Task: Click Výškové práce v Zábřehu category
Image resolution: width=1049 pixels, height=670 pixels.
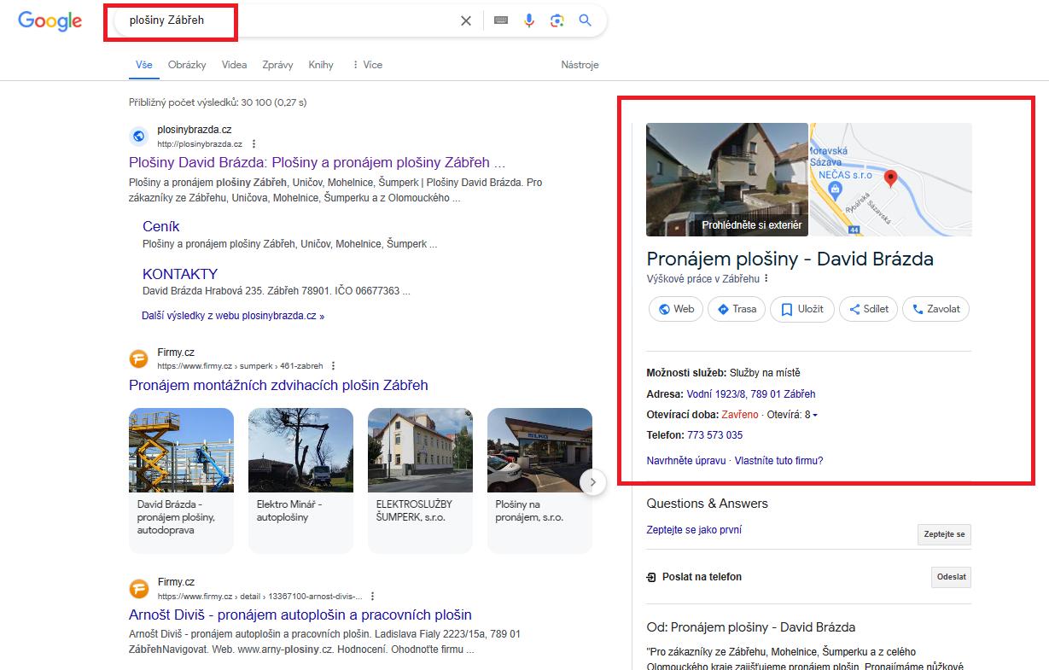Action: (x=703, y=279)
